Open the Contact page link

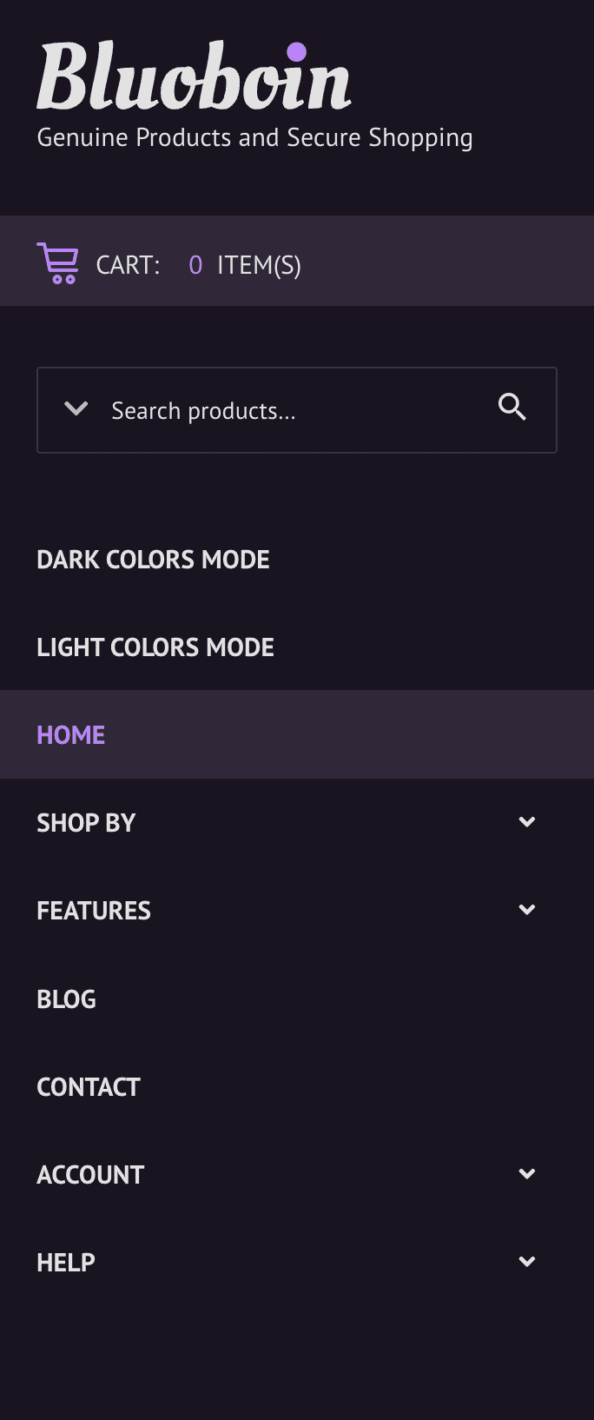click(89, 1087)
